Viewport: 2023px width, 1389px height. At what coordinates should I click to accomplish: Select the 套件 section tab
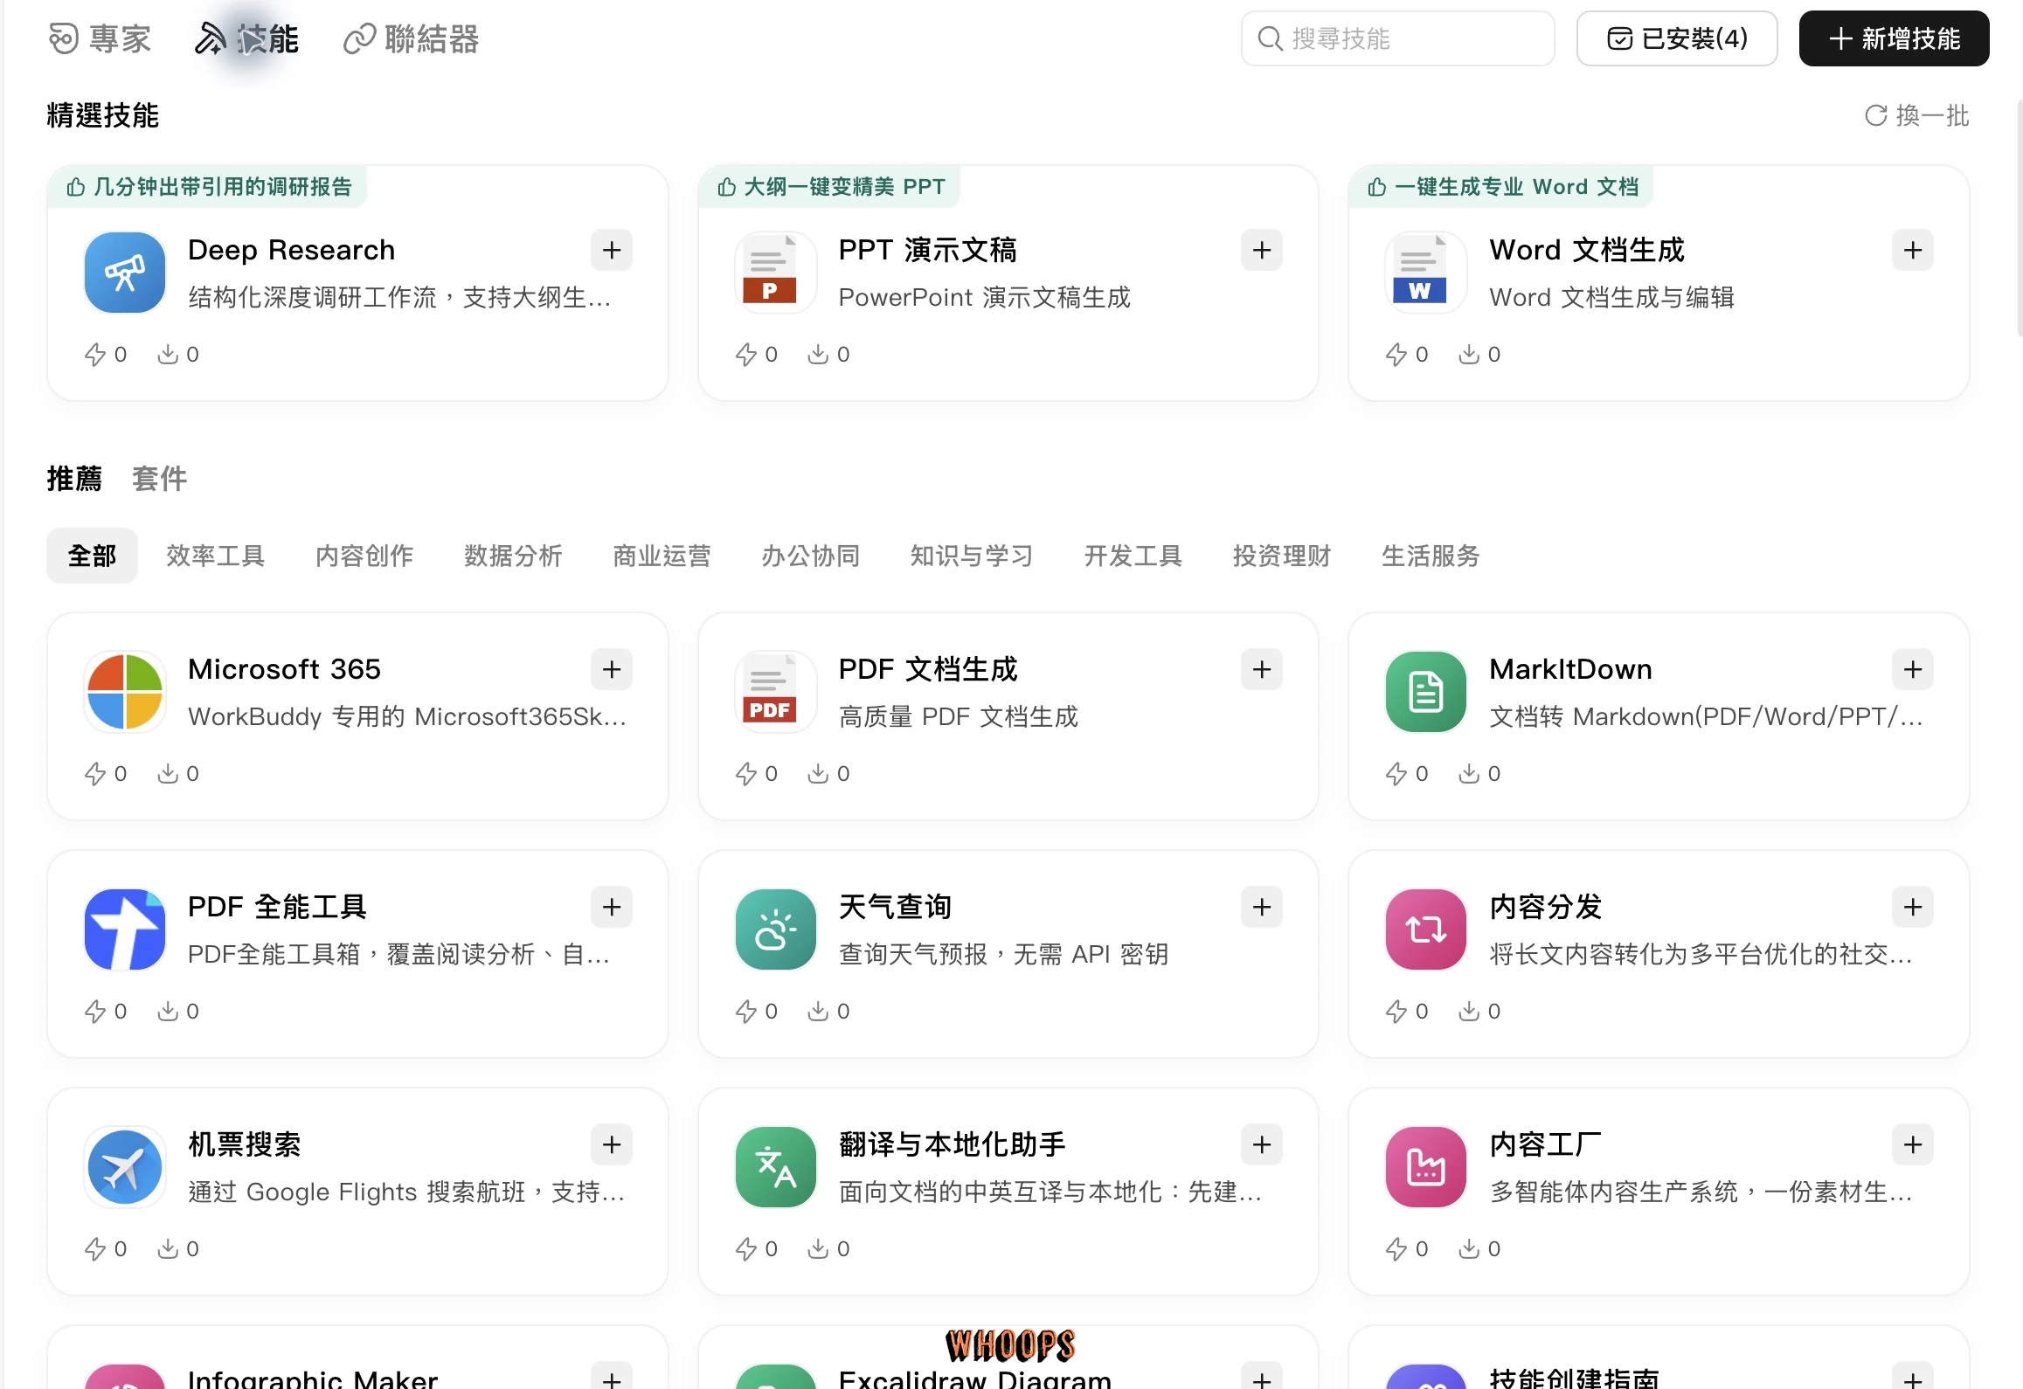159,479
